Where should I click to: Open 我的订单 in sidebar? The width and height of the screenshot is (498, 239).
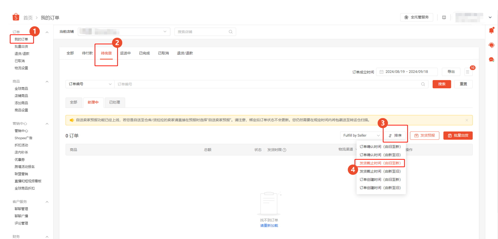tap(21, 39)
